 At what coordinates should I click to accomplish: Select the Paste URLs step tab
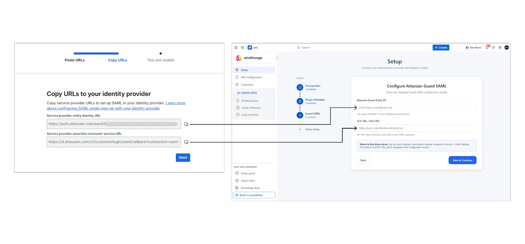click(x=74, y=60)
